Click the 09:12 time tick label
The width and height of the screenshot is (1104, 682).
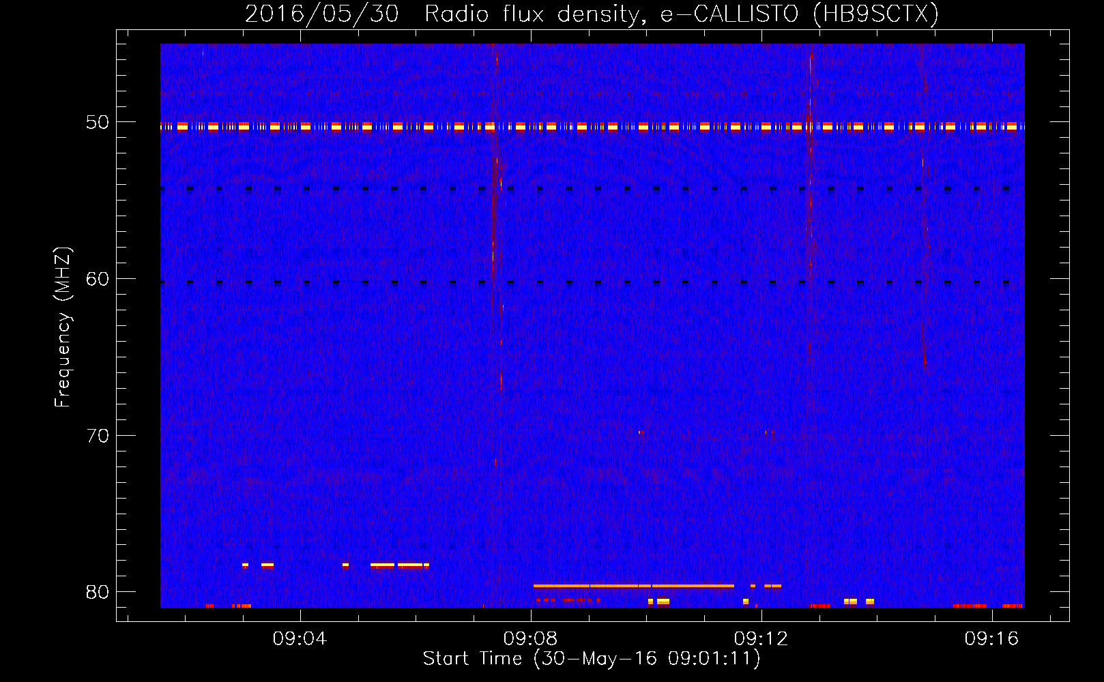point(761,639)
